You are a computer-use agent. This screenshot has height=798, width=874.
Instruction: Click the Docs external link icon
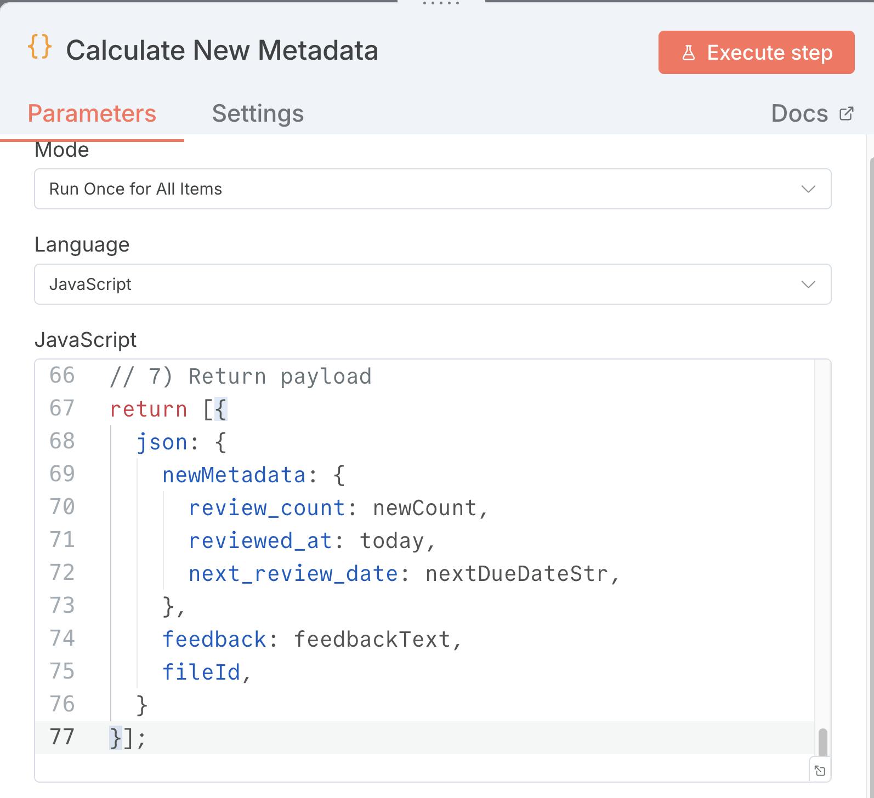pyautogui.click(x=846, y=113)
